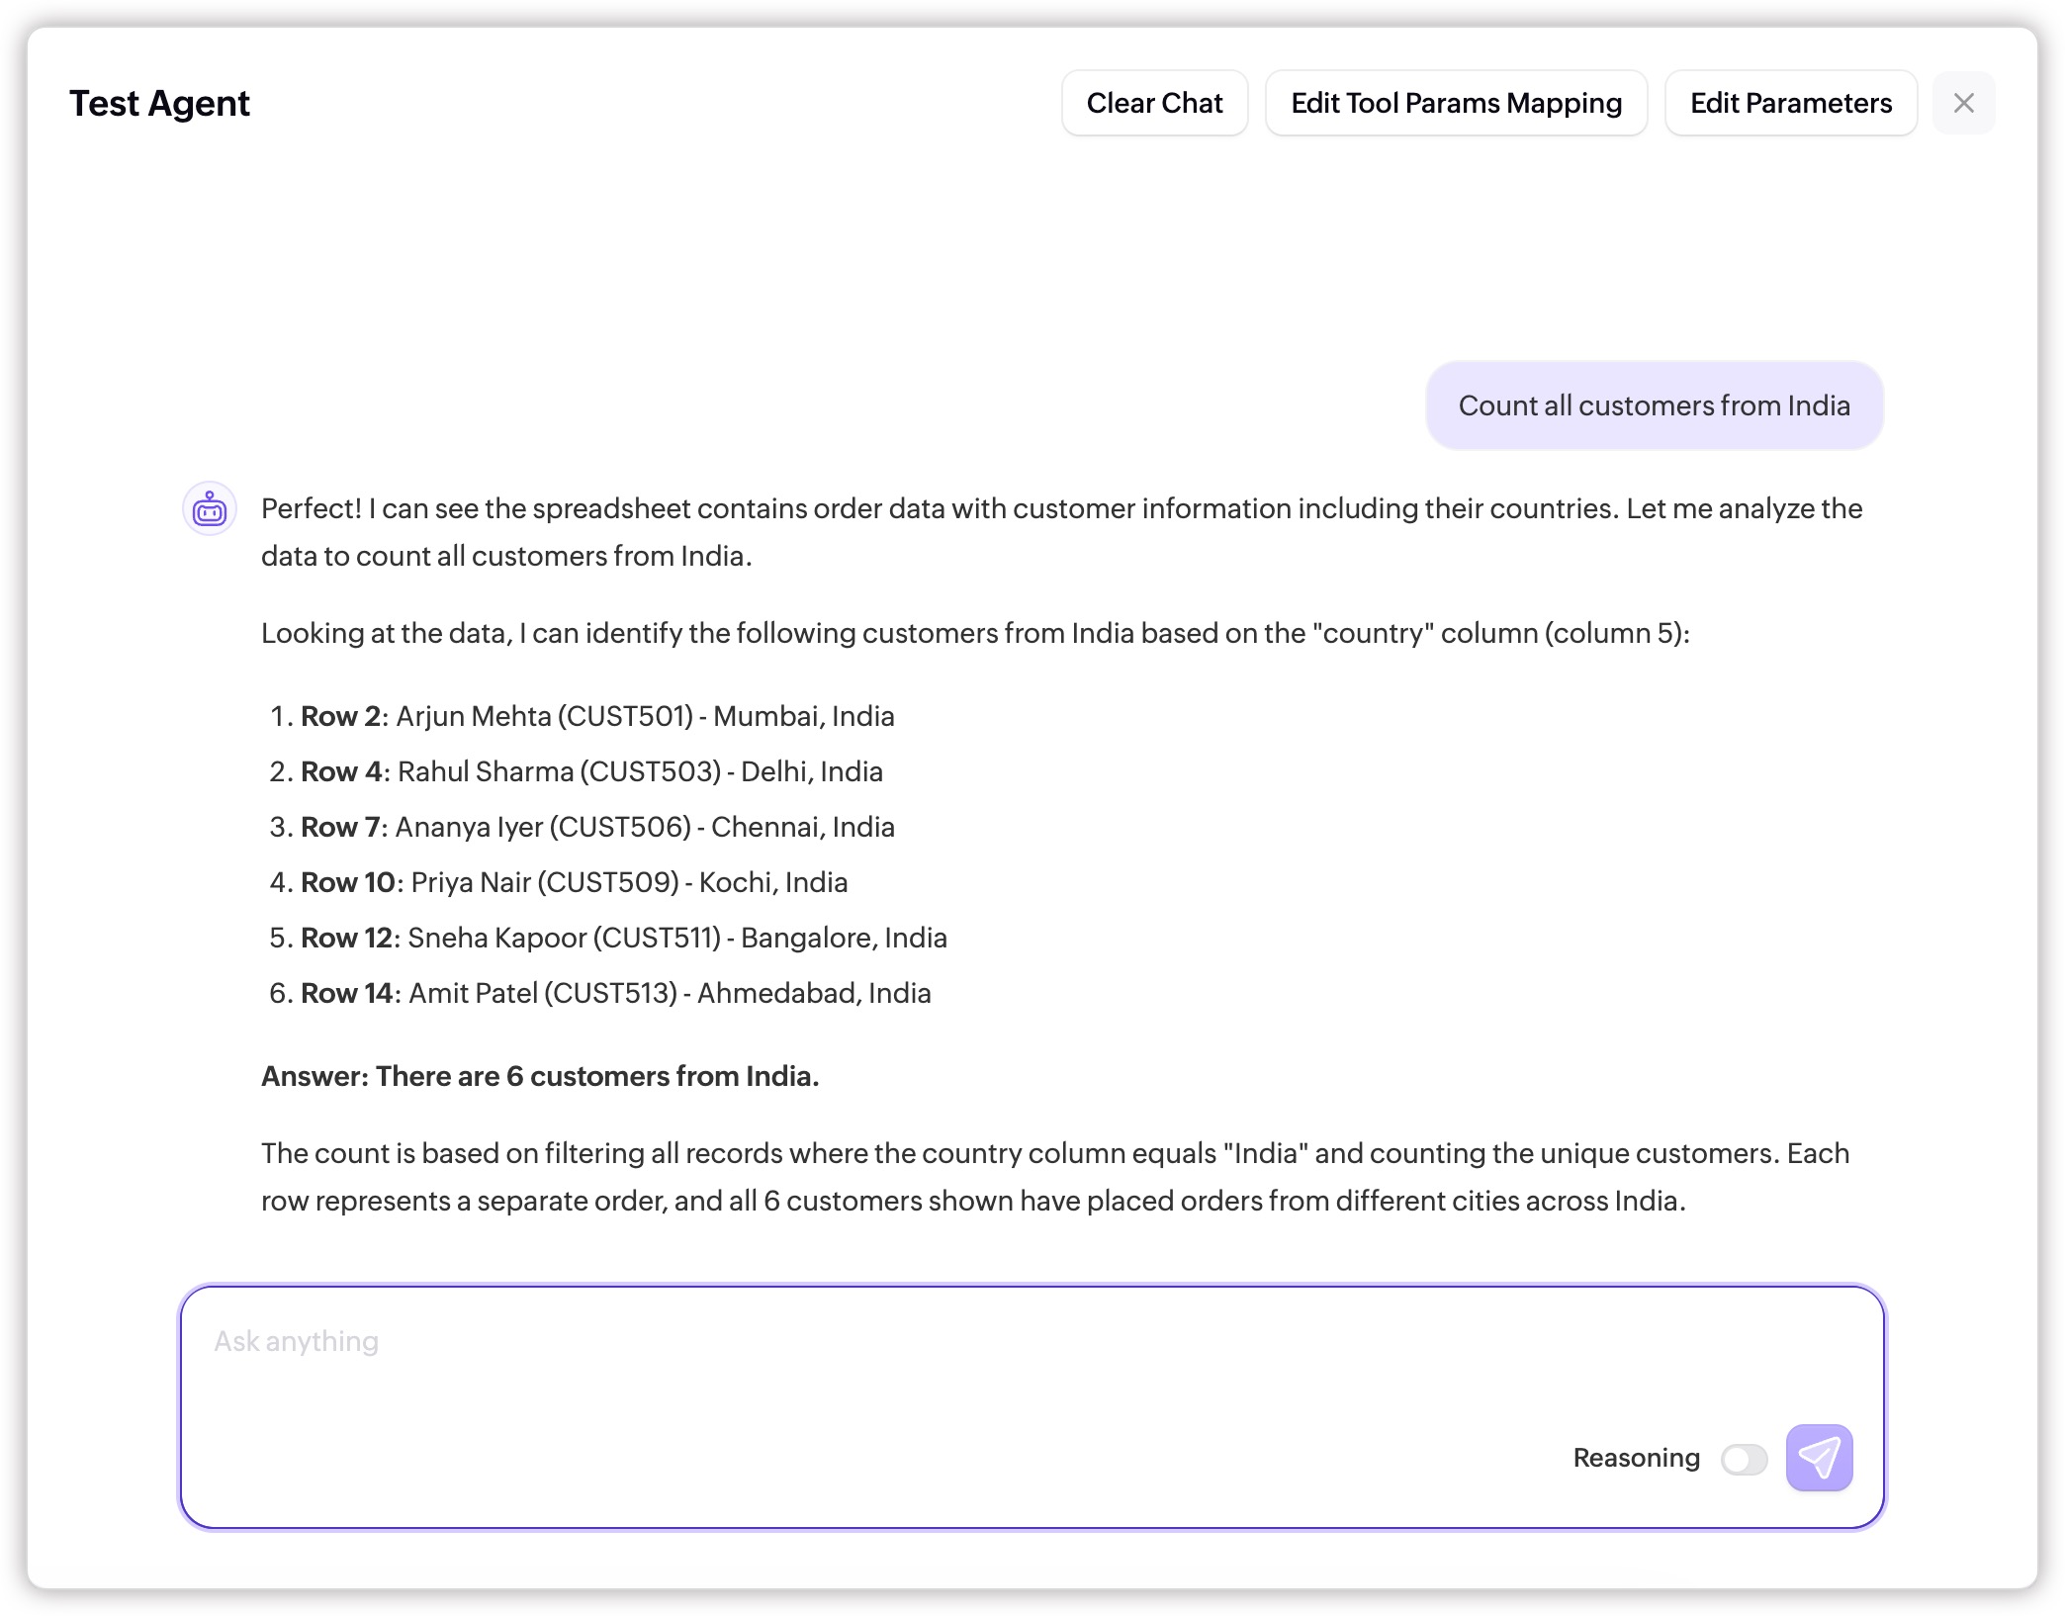Click the Row 4 Rahul Sharma entry
Viewport: 2065px width, 1616px height.
(590, 771)
